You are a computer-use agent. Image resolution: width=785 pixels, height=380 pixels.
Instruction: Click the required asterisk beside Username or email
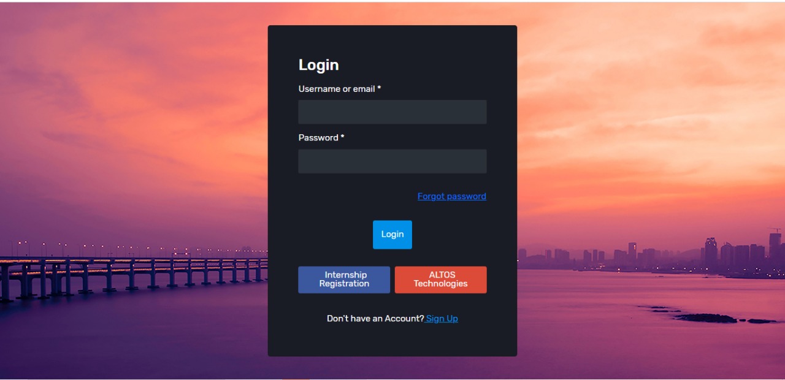(x=379, y=89)
